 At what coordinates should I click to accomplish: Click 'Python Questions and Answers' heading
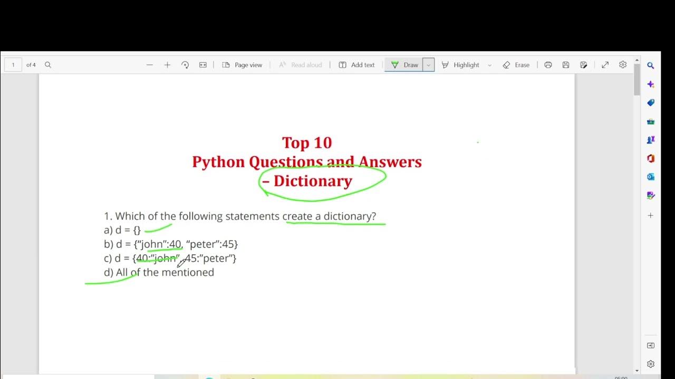[307, 162]
